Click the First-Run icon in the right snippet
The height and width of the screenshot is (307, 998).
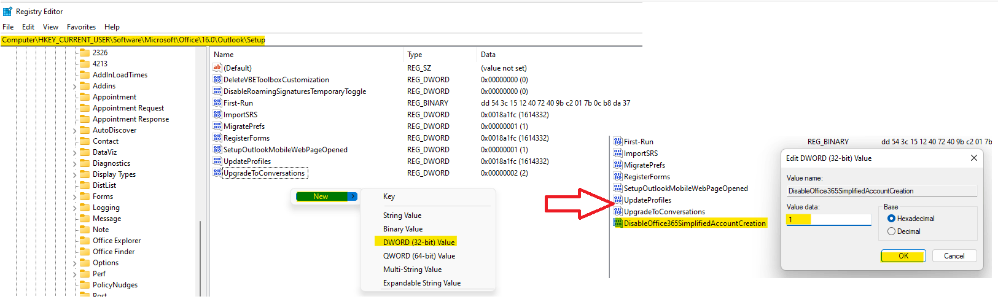pyautogui.click(x=618, y=141)
